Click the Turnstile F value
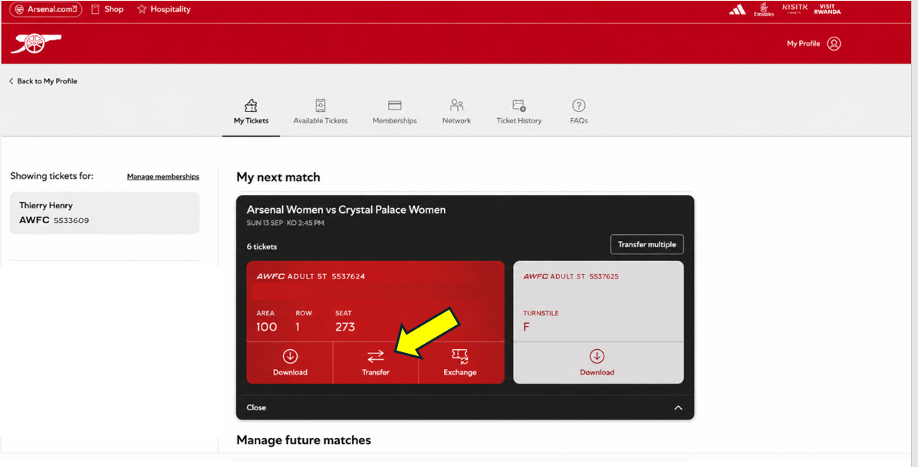This screenshot has height=467, width=918. click(526, 328)
